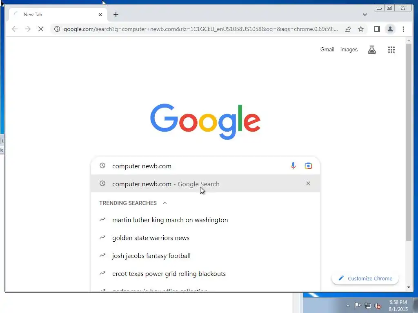The width and height of the screenshot is (418, 313).
Task: Open Search Labs flask icon
Action: pyautogui.click(x=372, y=49)
